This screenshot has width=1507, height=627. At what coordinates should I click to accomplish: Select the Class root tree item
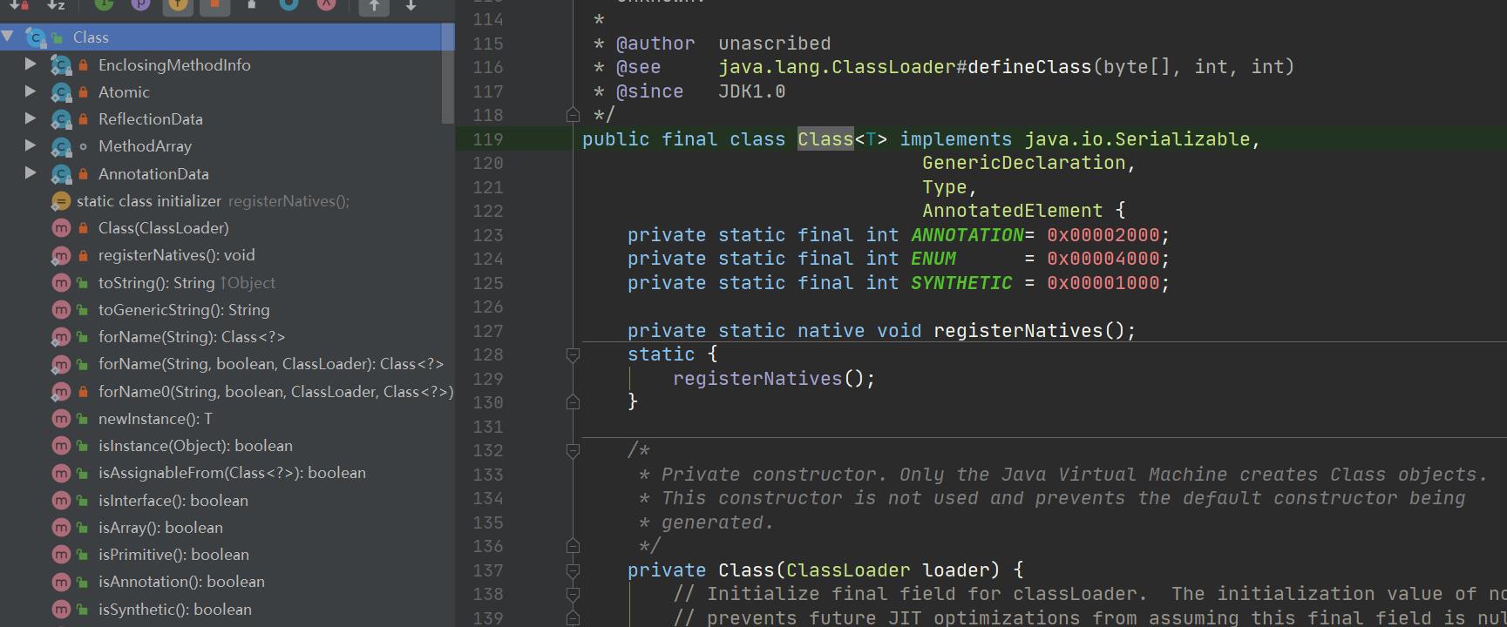(227, 37)
